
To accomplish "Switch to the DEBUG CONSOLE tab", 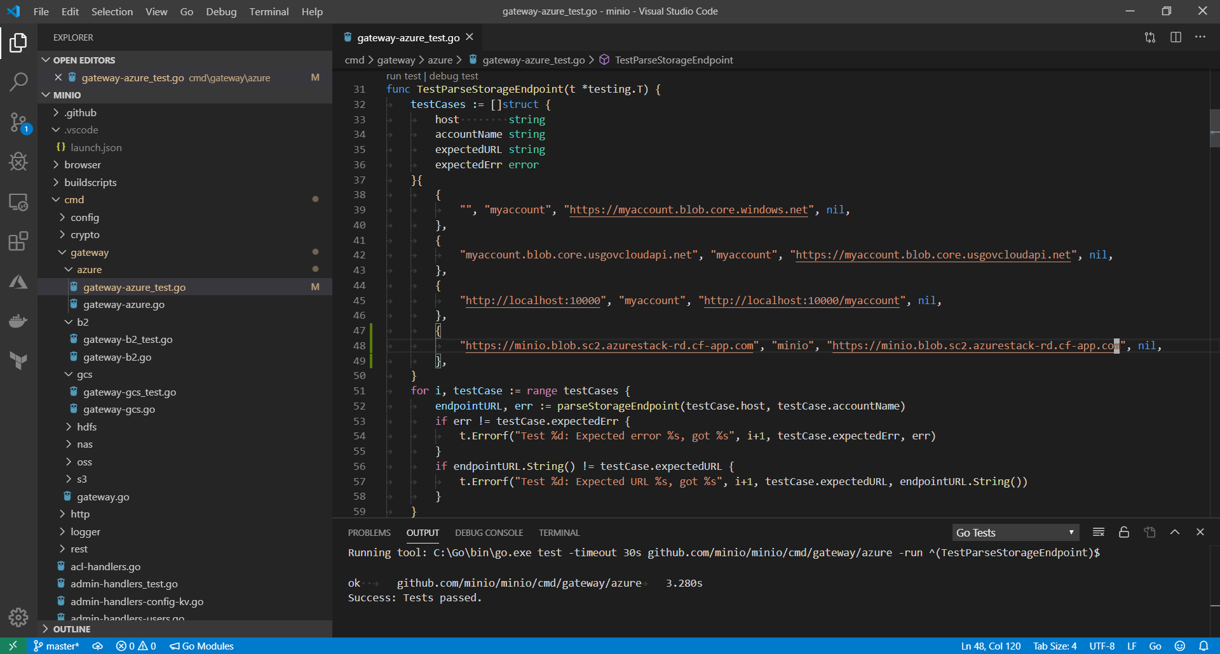I will coord(489,533).
